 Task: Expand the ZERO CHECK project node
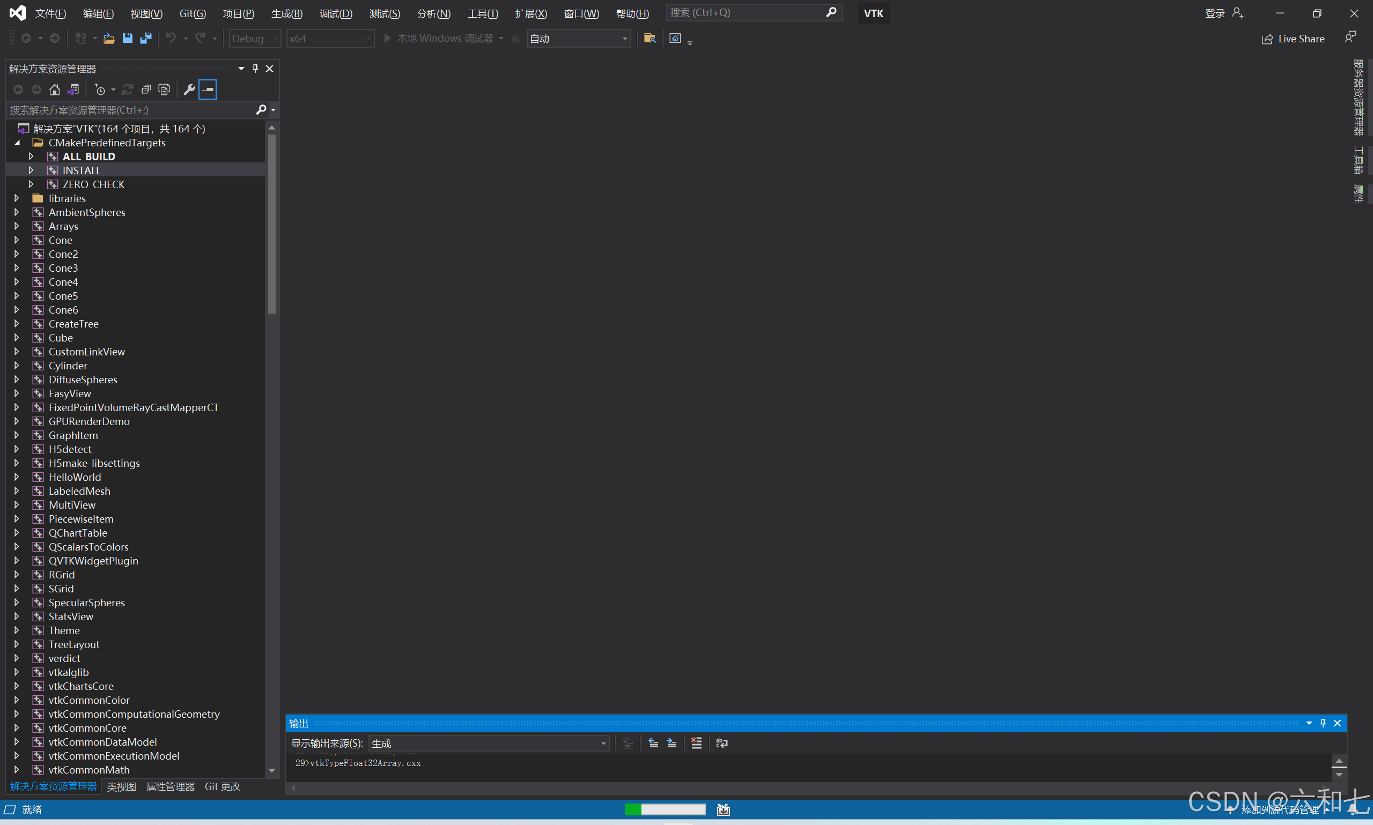(31, 184)
